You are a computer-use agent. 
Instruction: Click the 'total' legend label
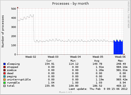pos(11,86)
